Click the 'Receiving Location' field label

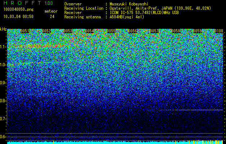[84, 9]
